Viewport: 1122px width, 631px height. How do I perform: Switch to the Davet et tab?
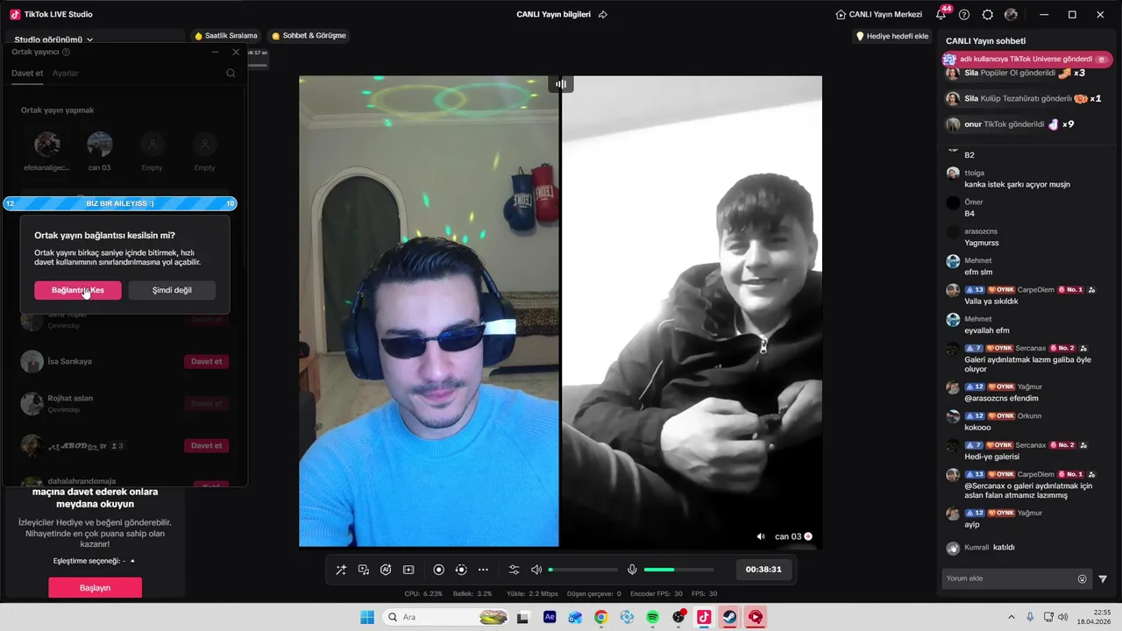(x=27, y=73)
